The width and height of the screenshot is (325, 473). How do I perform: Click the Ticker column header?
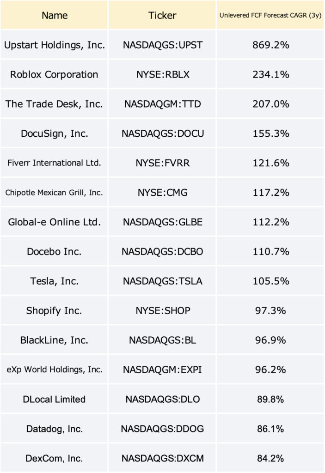coord(162,15)
